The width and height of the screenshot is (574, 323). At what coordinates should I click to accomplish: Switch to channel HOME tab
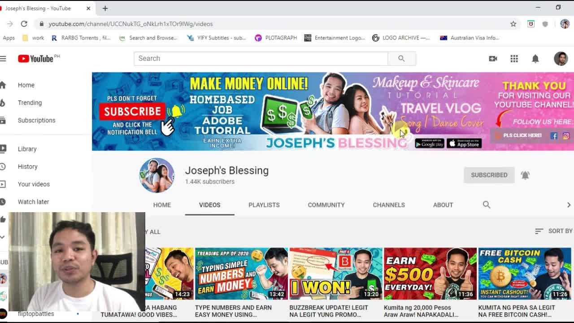point(162,205)
